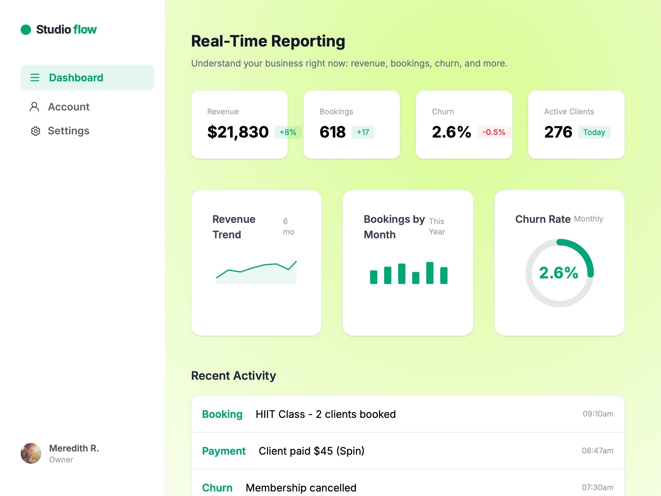Click the Payment activity label
Image resolution: width=661 pixels, height=496 pixels.
(x=224, y=451)
